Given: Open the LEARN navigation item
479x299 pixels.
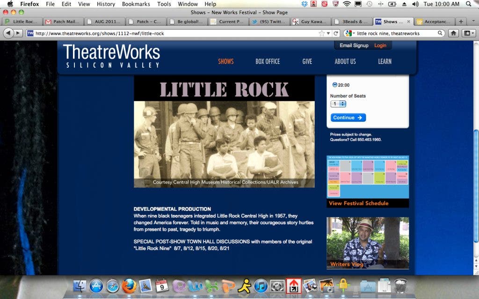Looking at the screenshot, I should (x=385, y=61).
